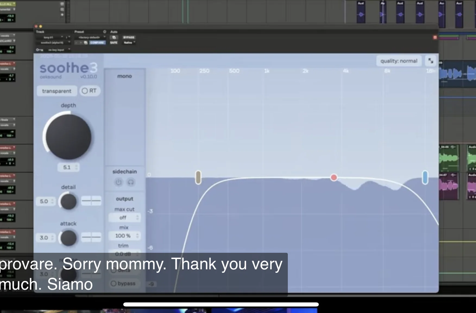Toggle the Pro Tools BYPASS button
Screen dimensions: 476x313
[x=129, y=37]
